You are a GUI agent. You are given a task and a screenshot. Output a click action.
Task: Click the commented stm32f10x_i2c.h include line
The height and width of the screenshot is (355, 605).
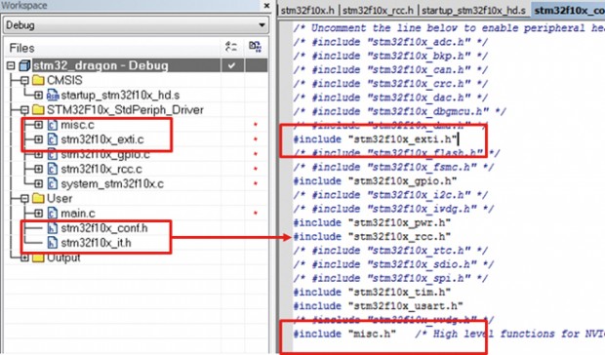click(390, 195)
